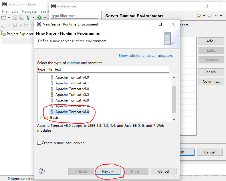Open the Navigate menu

(29, 11)
